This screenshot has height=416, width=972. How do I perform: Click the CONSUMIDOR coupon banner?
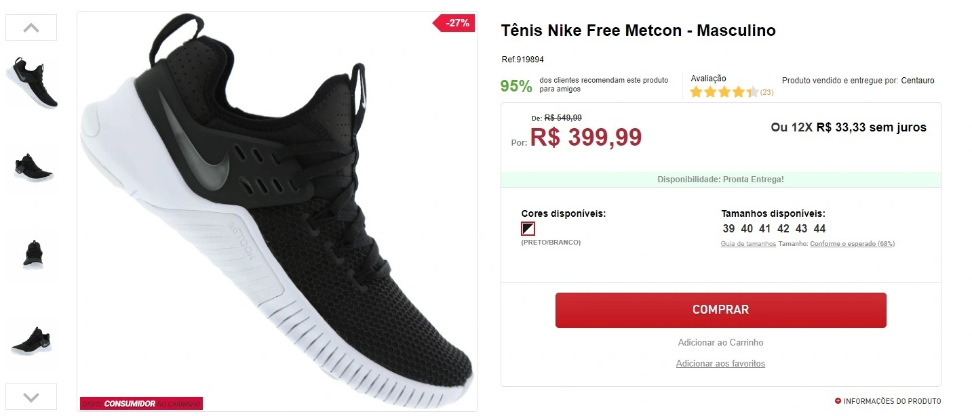click(140, 403)
